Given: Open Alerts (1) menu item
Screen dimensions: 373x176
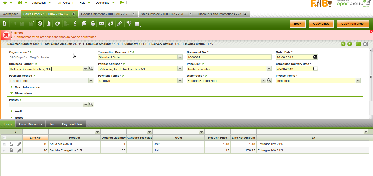Looking at the screenshot, I should coord(67,3).
